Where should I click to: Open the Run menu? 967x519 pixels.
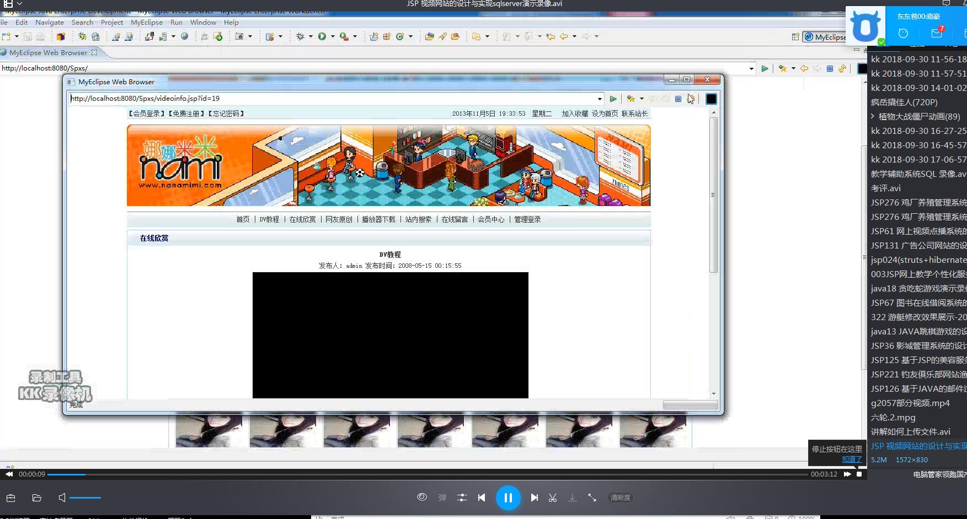coord(177,23)
